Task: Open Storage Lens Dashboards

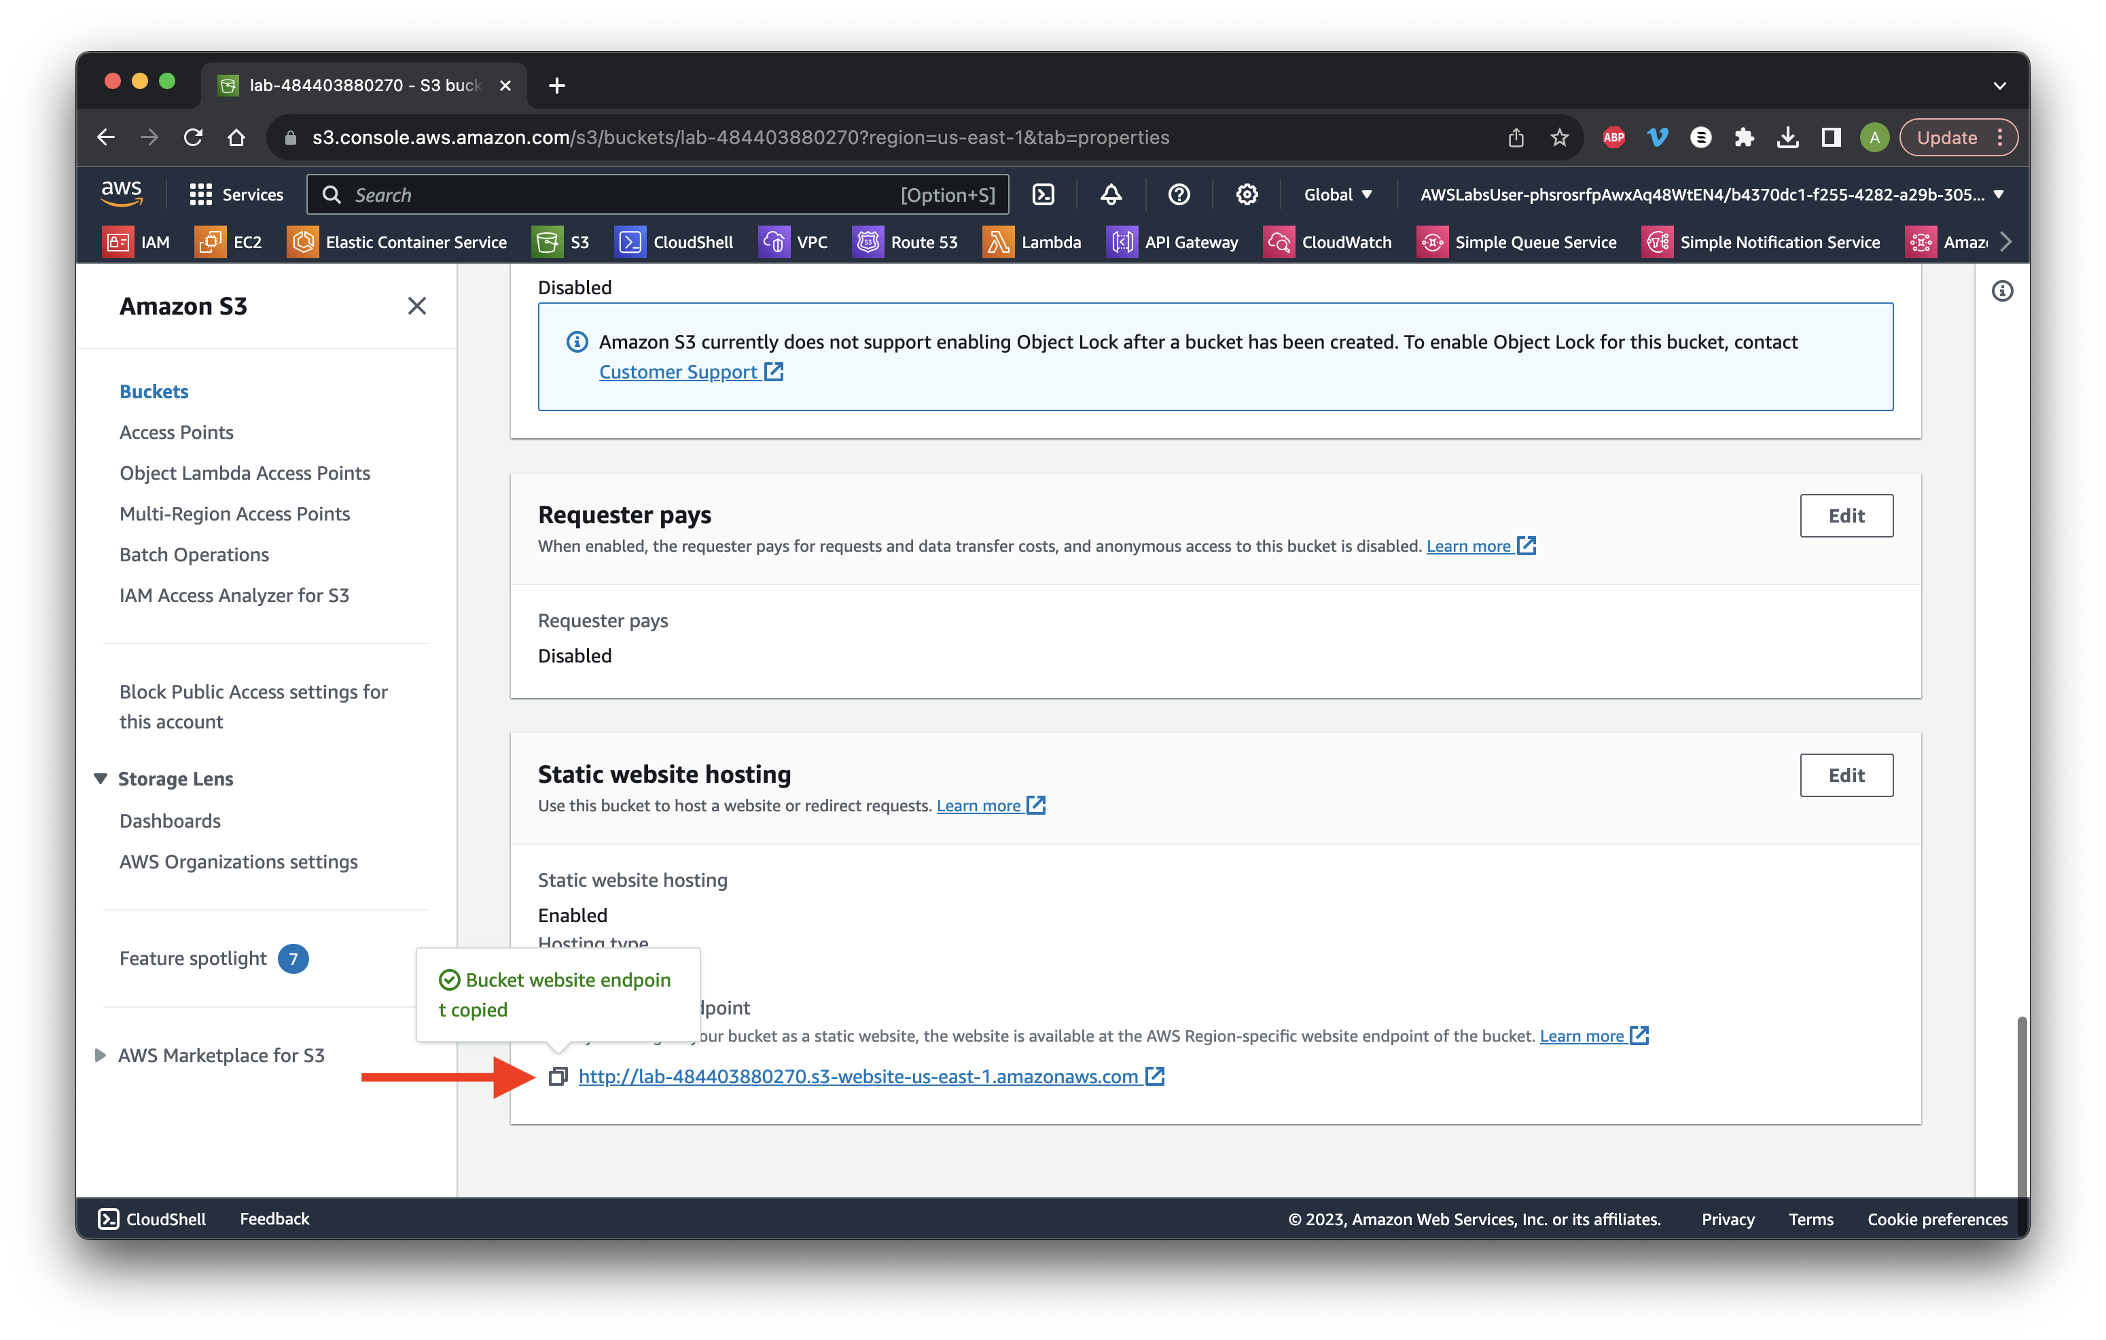Action: pos(170,822)
